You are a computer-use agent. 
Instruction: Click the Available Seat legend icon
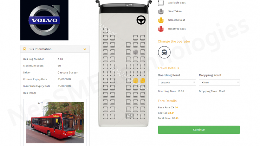161,3
